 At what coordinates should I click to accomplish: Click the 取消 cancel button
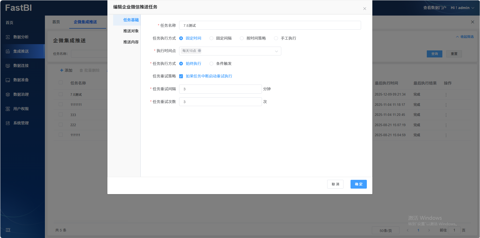335,184
